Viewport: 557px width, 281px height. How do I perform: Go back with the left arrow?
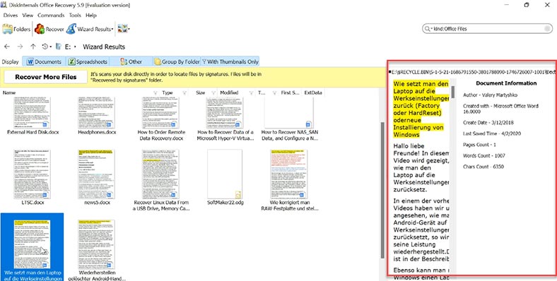(x=7, y=47)
